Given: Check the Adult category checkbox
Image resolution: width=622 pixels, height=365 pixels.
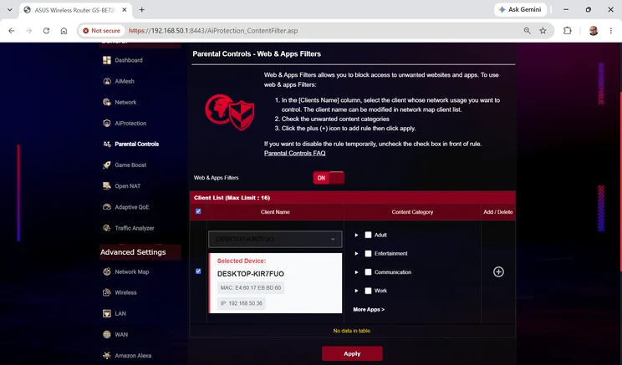Looking at the screenshot, I should pos(368,235).
